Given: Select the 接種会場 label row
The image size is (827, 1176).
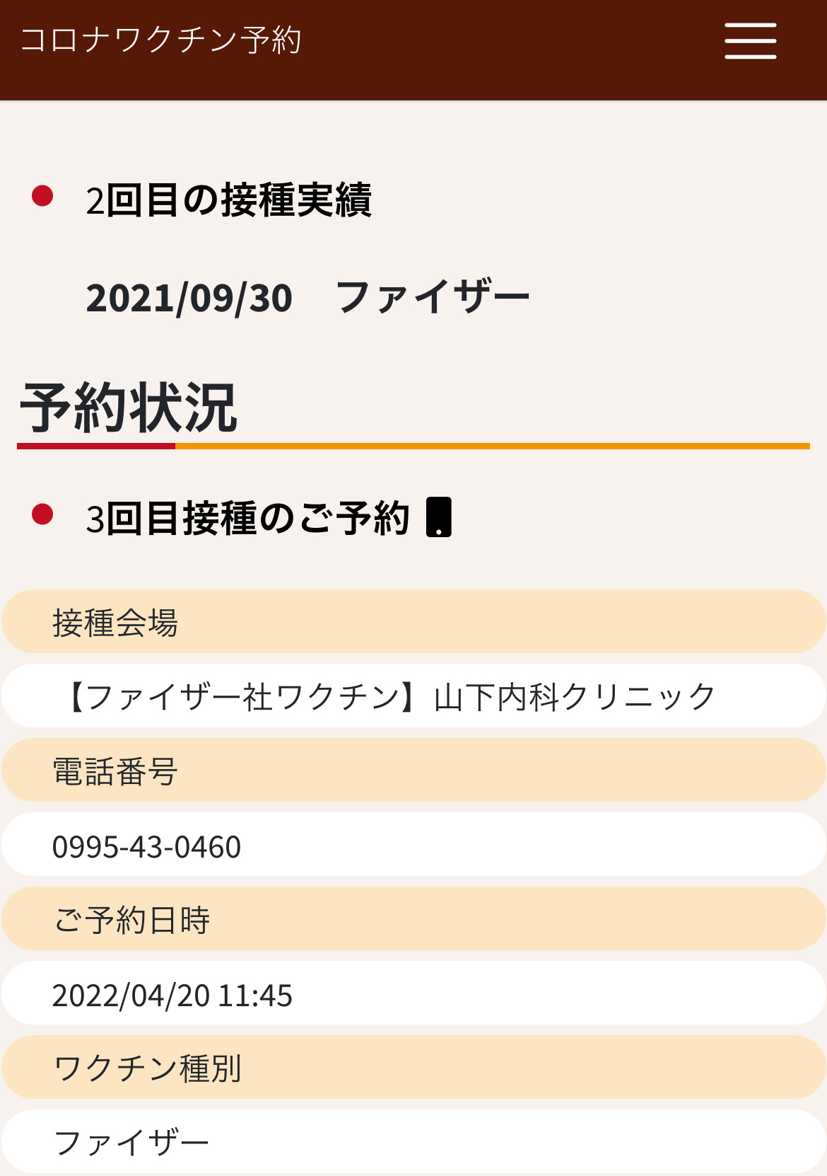Looking at the screenshot, I should coord(413,621).
